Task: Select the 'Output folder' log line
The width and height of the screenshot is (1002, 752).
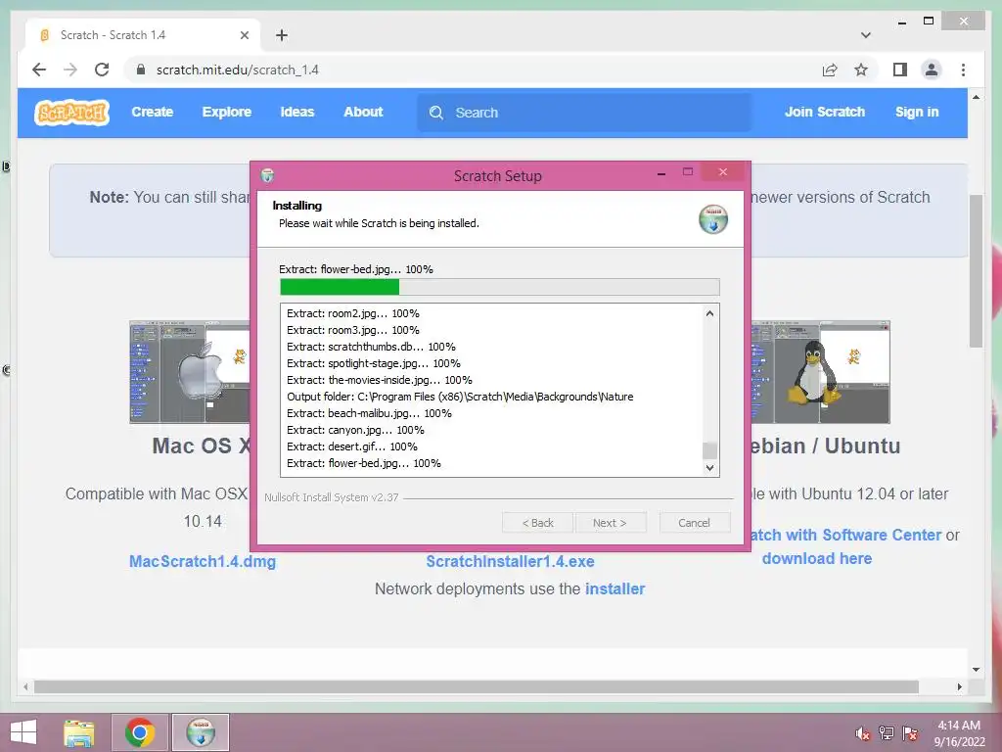Action: pos(460,397)
